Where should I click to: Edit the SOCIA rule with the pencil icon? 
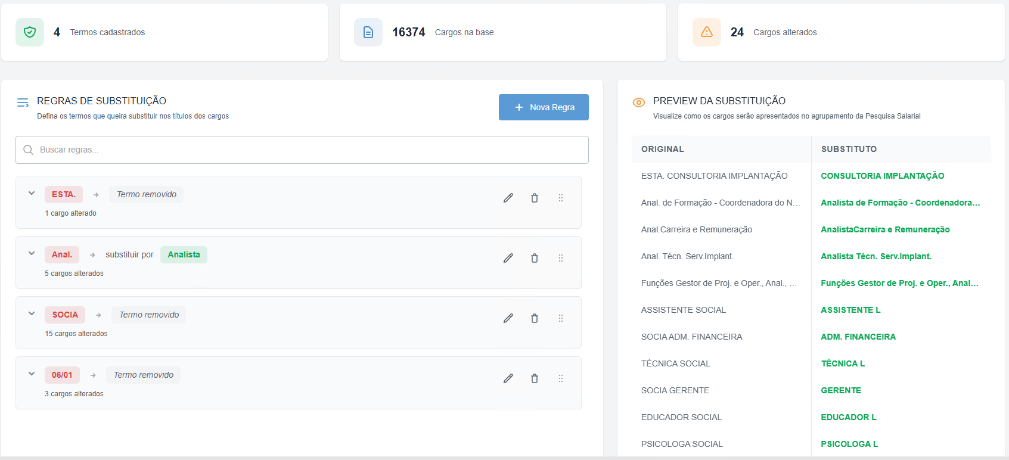(x=508, y=318)
